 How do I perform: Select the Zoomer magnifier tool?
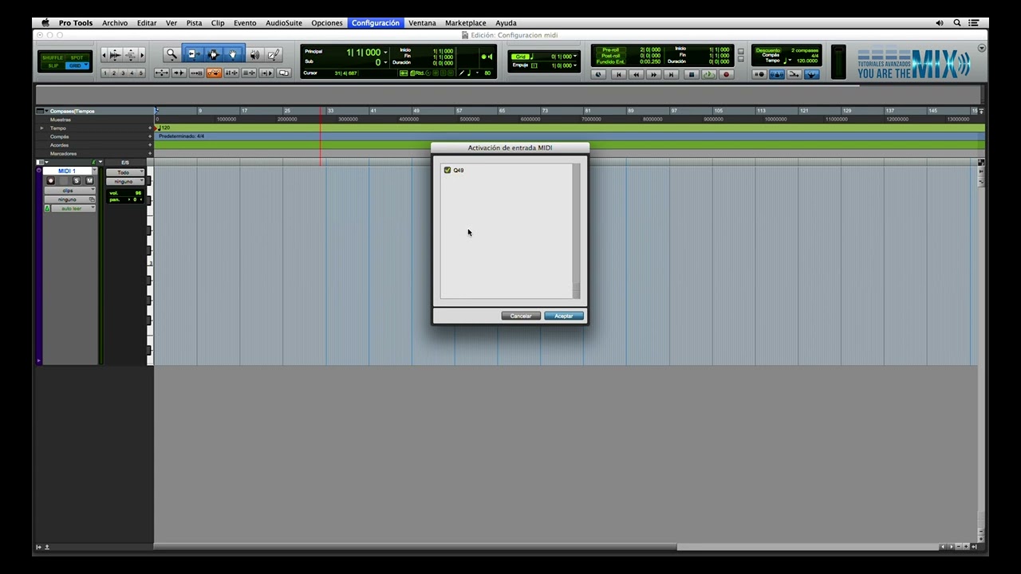172,55
